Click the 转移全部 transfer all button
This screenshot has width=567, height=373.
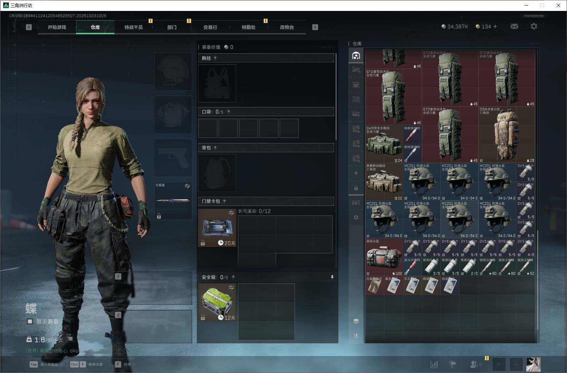coord(87,364)
